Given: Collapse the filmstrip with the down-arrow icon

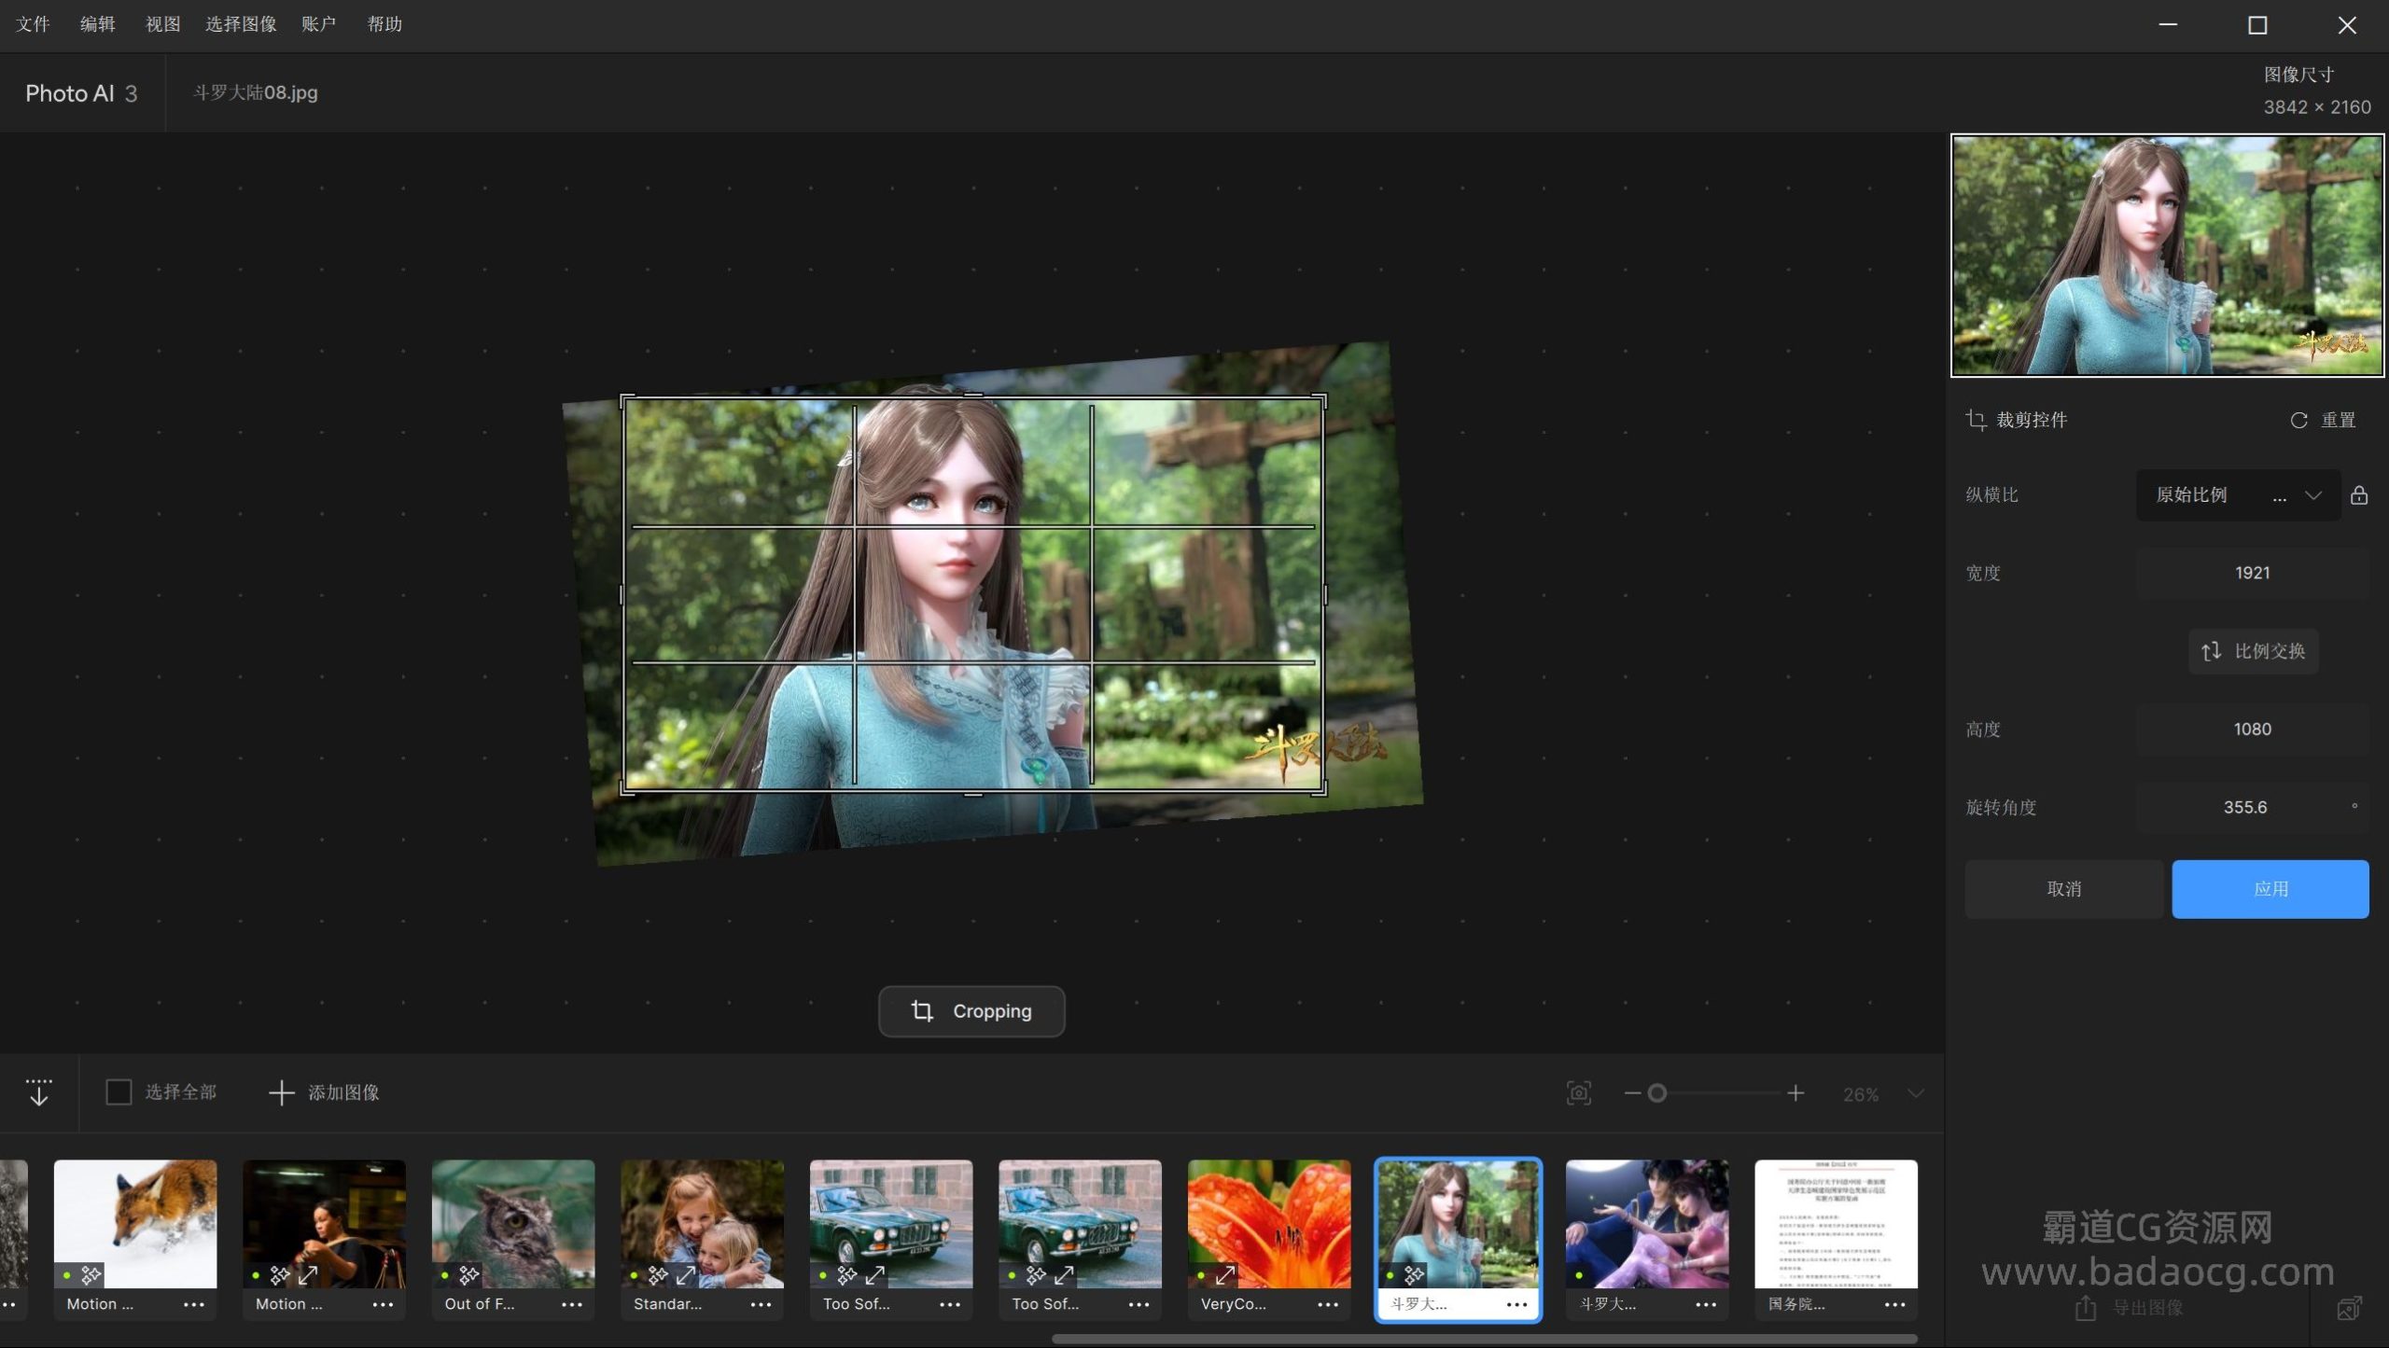Looking at the screenshot, I should [38, 1092].
